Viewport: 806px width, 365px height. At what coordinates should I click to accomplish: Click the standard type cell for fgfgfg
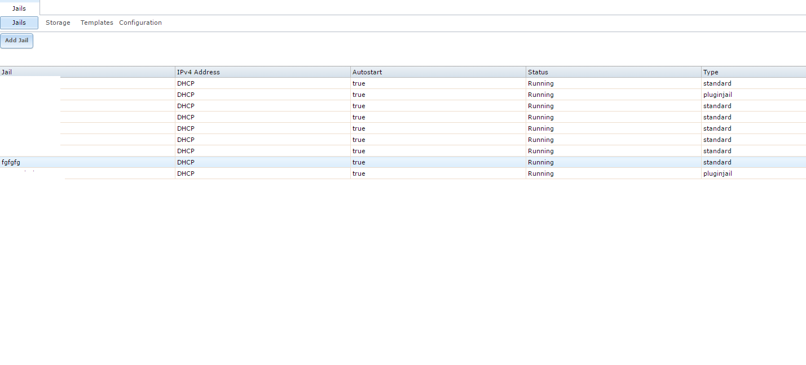click(754, 162)
